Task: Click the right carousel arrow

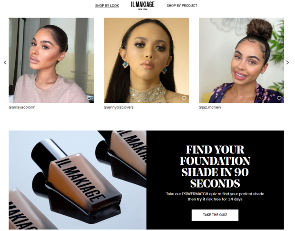Action: click(287, 62)
